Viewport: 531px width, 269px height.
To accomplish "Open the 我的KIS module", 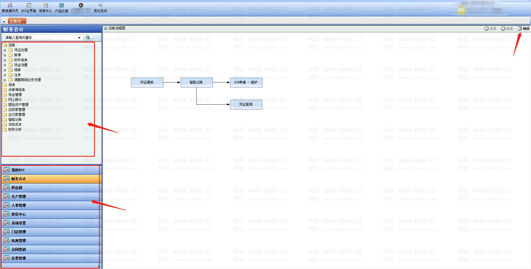I will (51, 170).
